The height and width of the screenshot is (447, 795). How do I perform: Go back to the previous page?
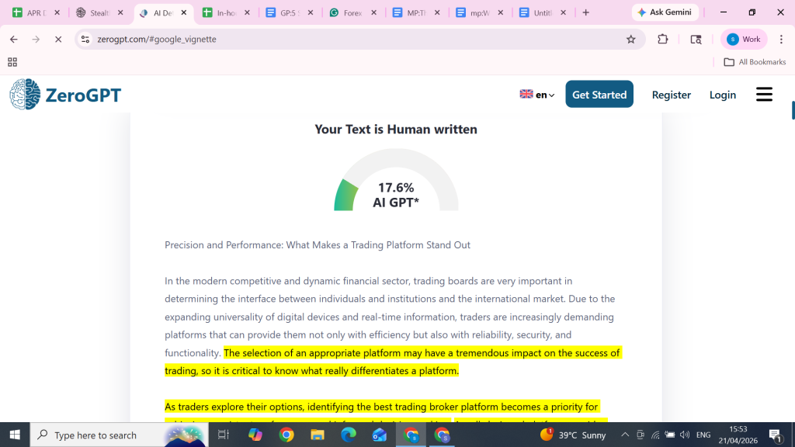[13, 40]
